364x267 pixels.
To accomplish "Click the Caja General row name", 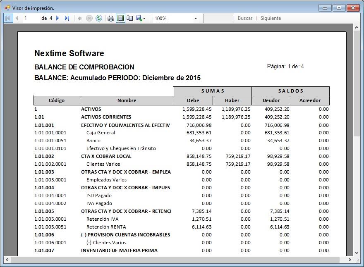I will click(101, 133).
